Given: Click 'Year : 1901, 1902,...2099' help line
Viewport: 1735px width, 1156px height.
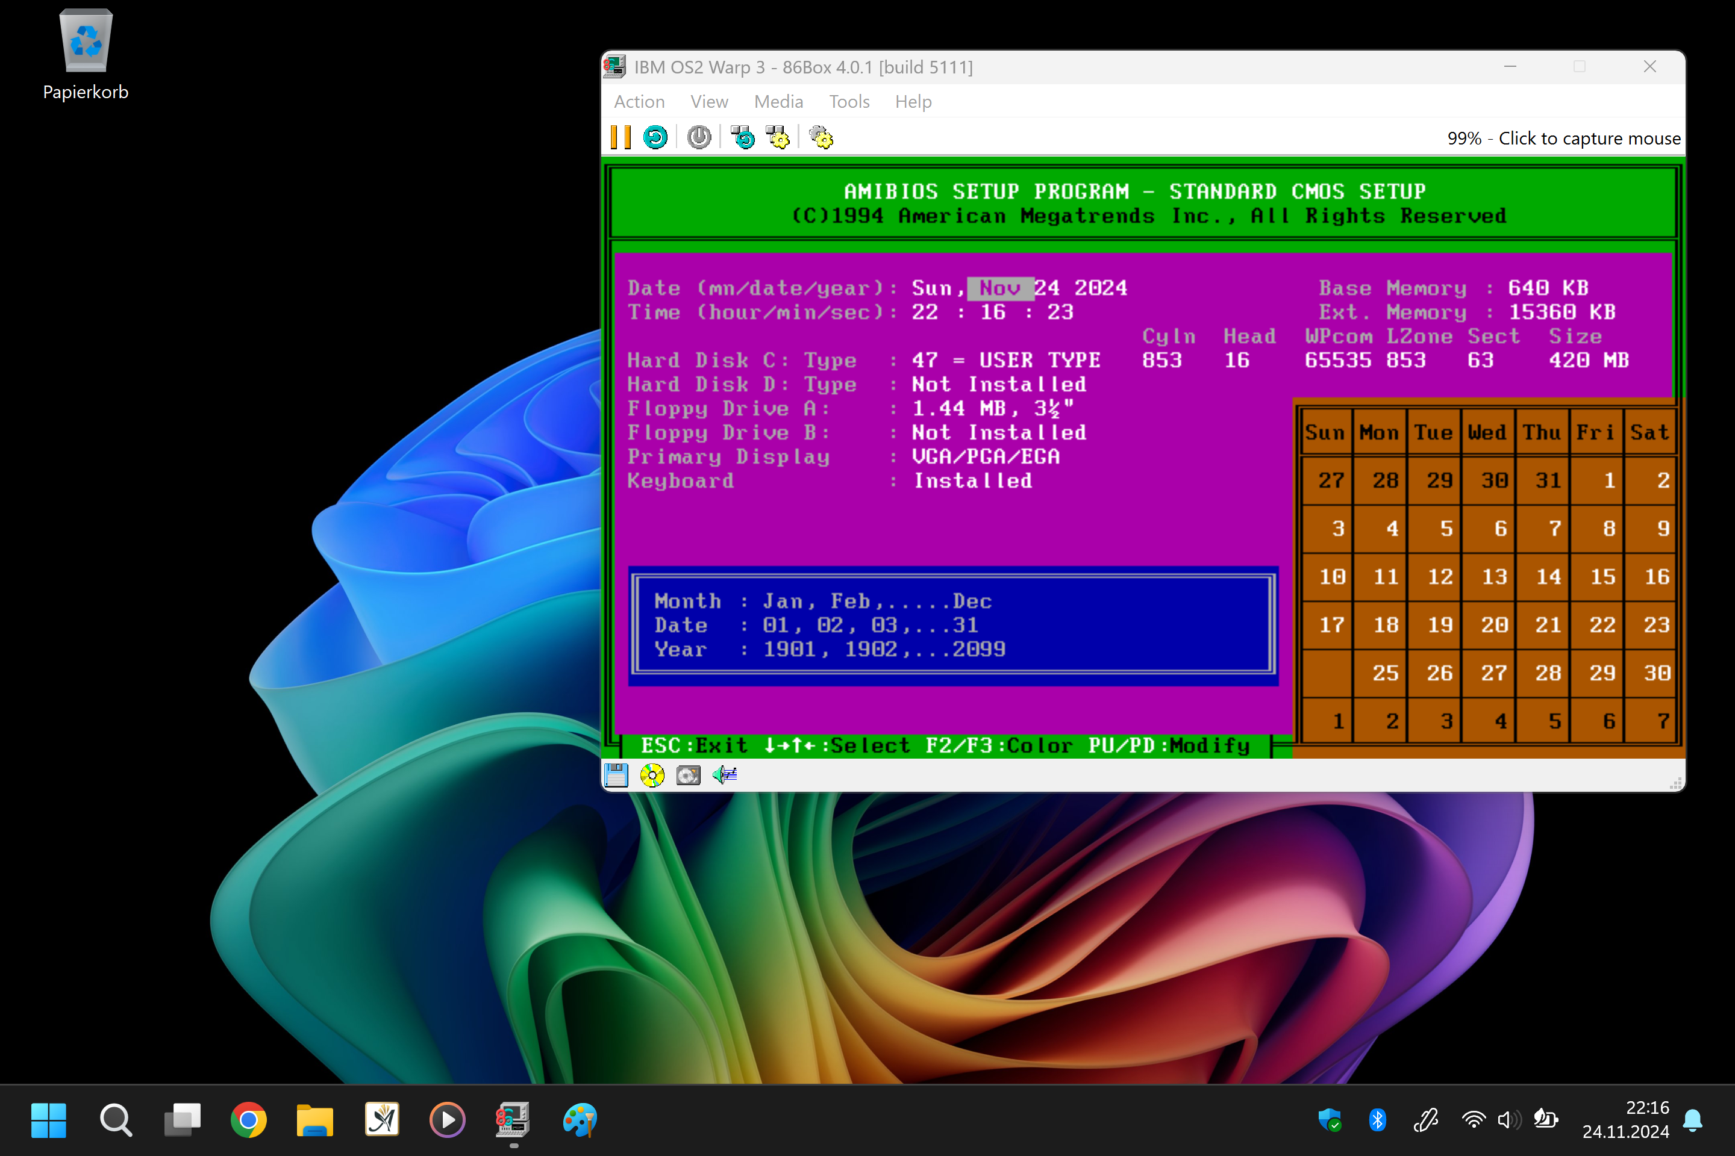Looking at the screenshot, I should tap(830, 650).
